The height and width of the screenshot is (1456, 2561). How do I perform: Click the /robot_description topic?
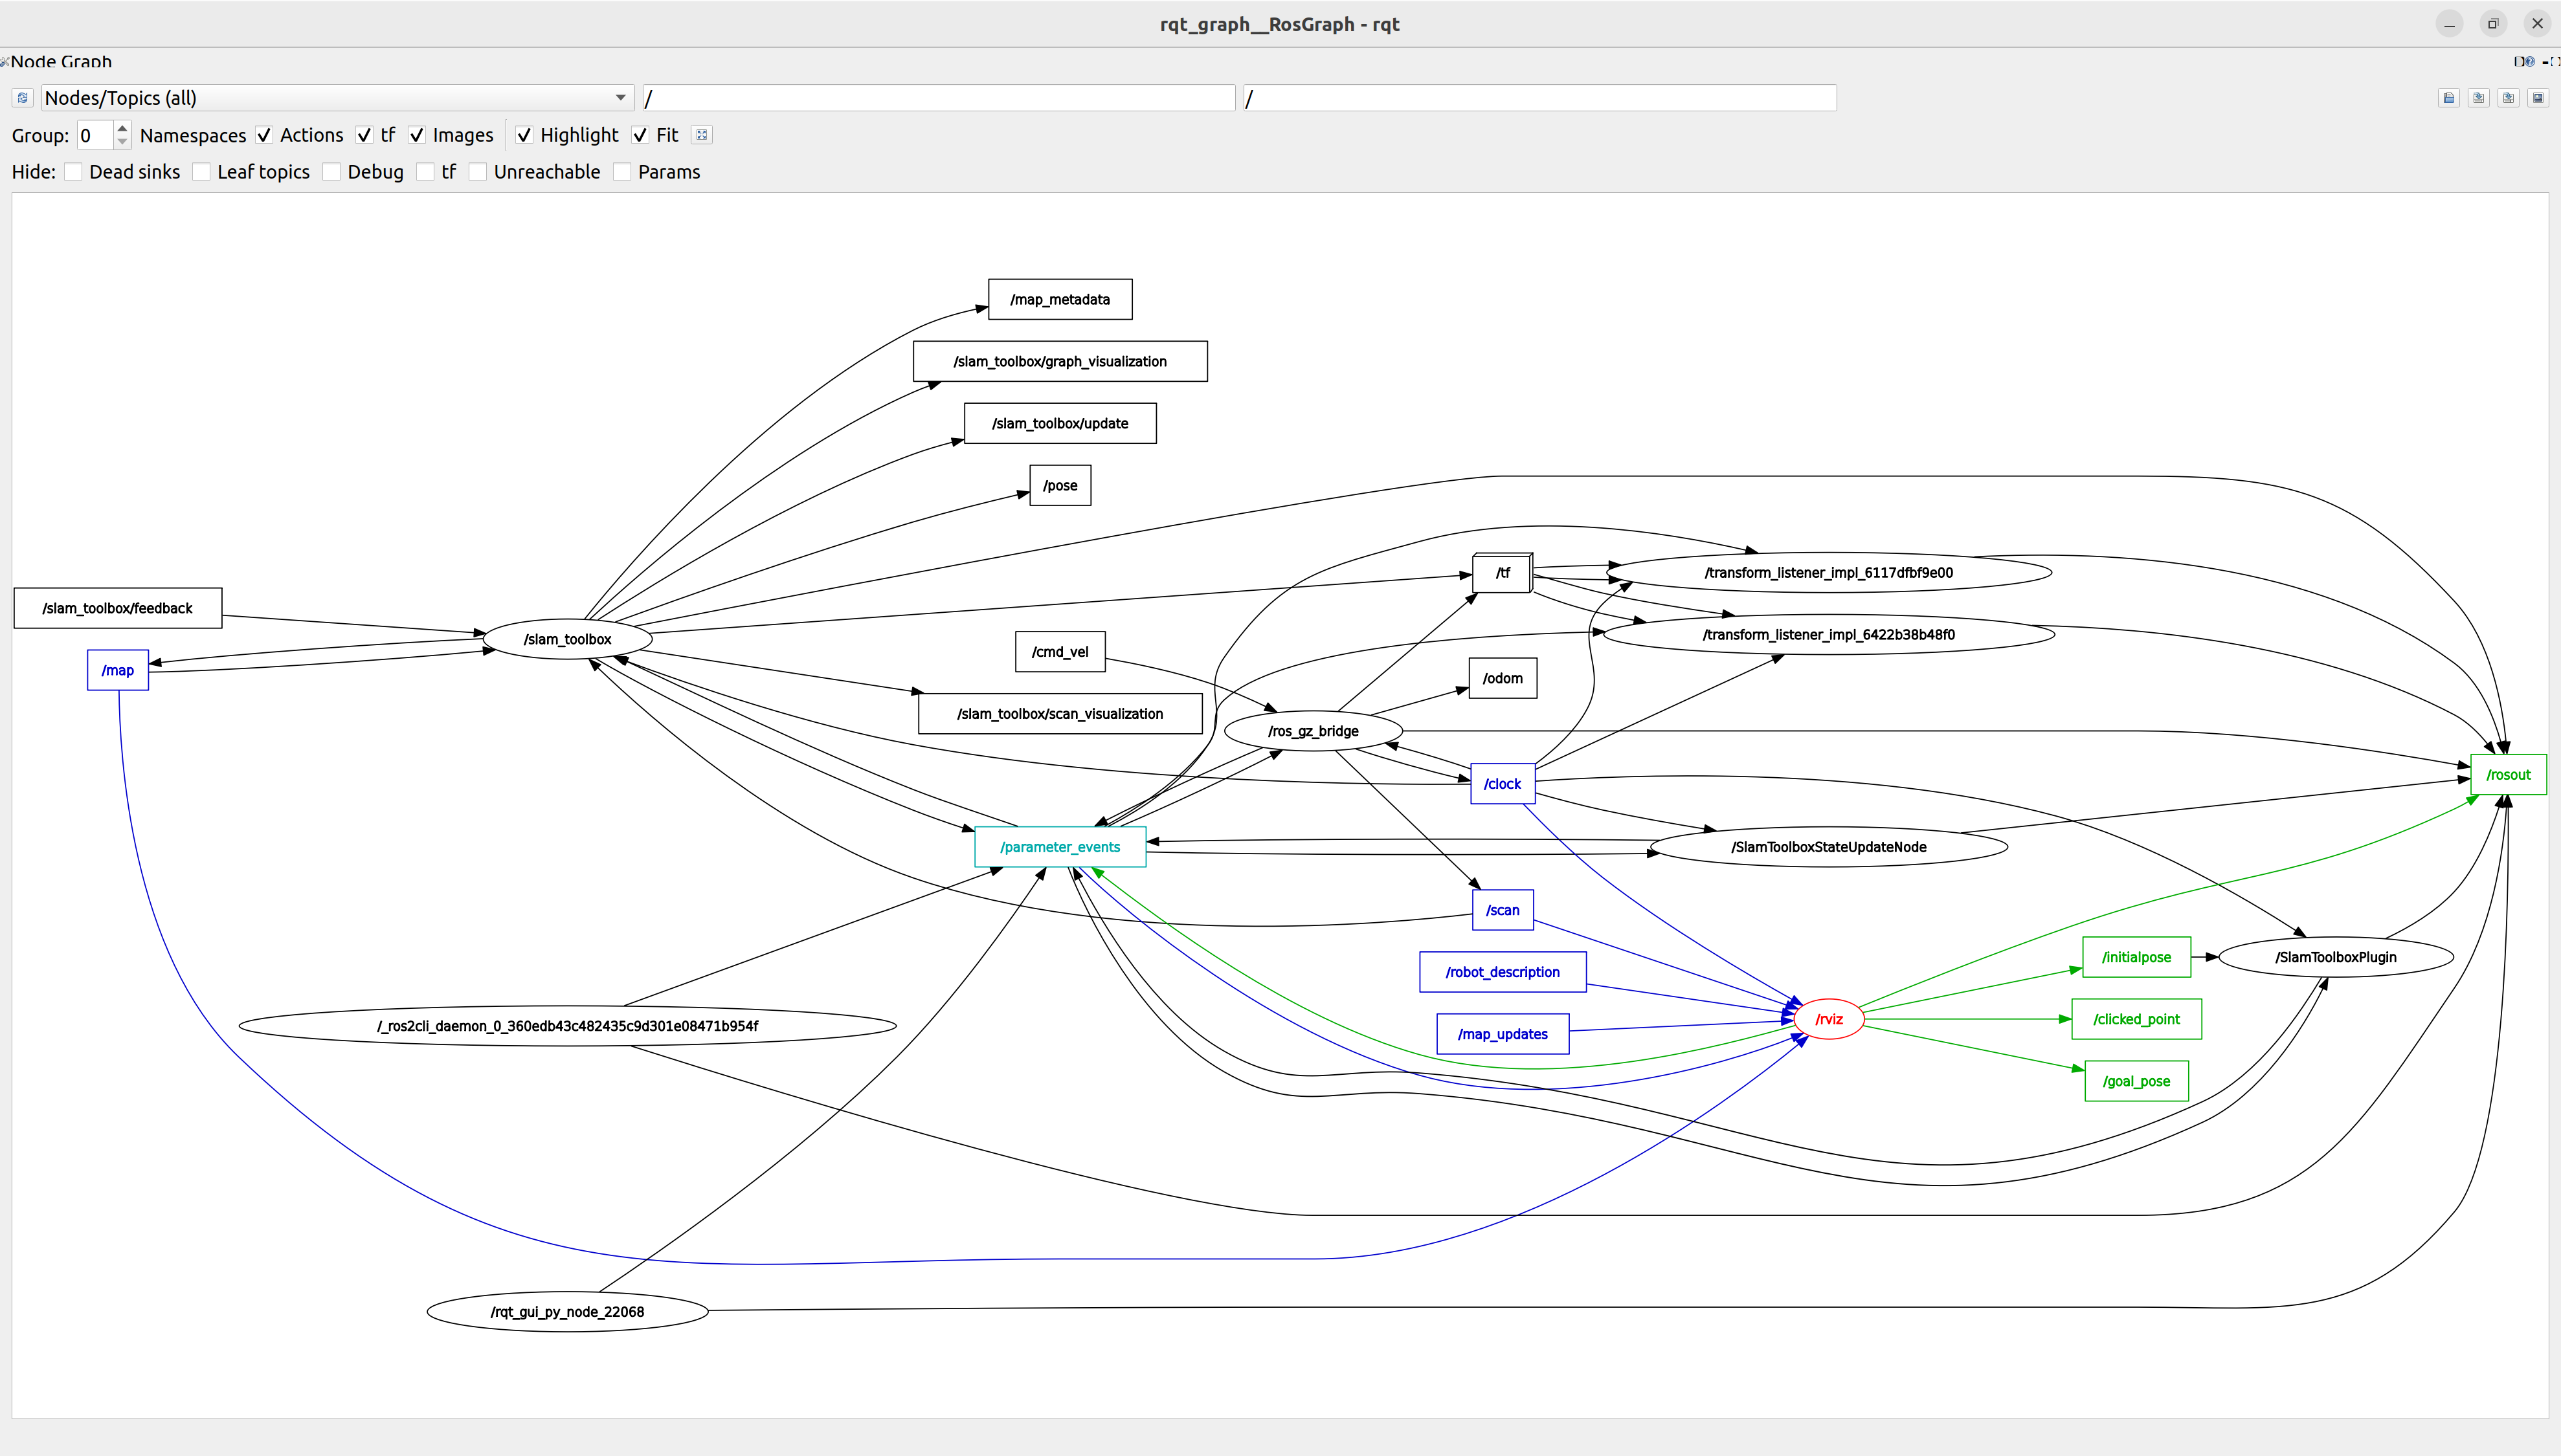pyautogui.click(x=1503, y=972)
